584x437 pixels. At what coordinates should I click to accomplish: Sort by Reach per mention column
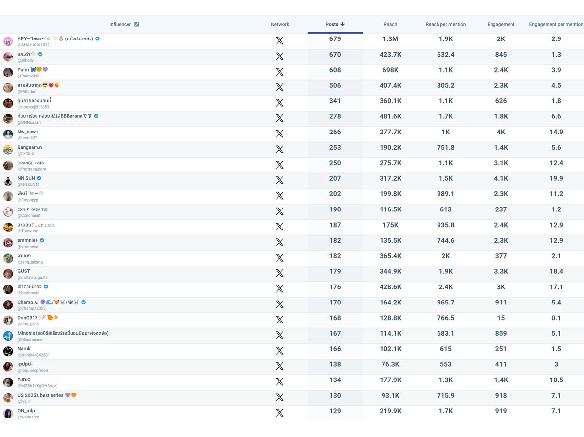tap(446, 24)
